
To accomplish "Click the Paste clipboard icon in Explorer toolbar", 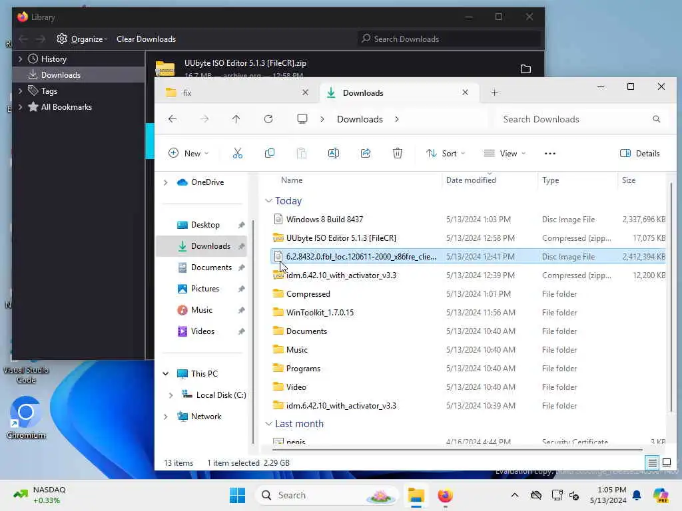I will point(302,154).
